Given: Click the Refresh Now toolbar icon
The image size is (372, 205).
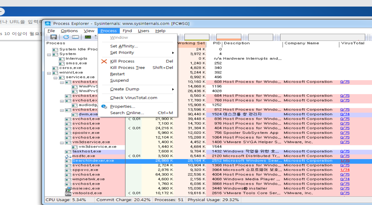Looking at the screenshot, I should [x=66, y=37].
